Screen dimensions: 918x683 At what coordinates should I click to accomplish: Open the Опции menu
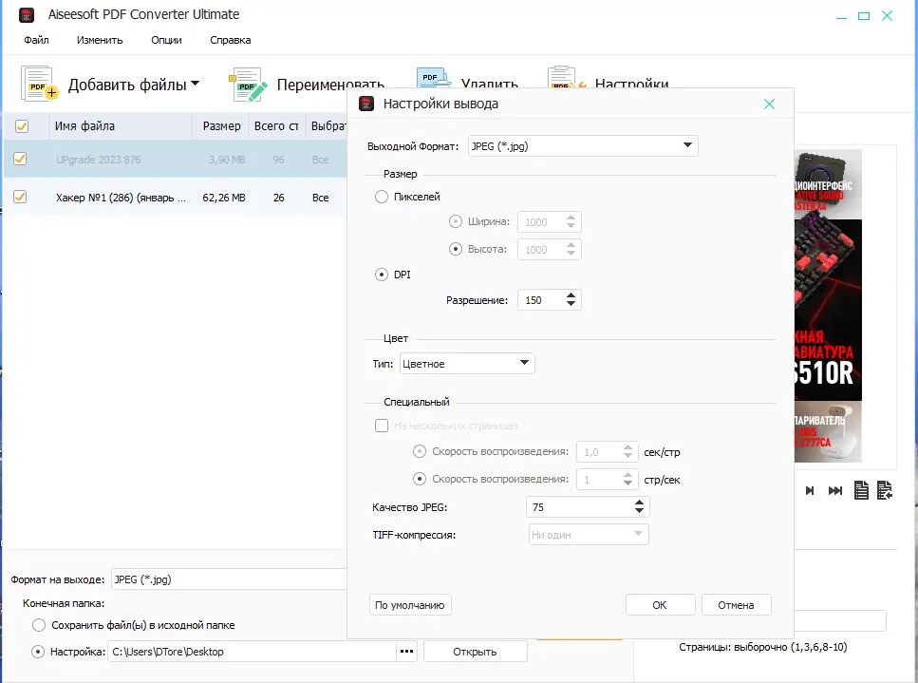pyautogui.click(x=166, y=40)
